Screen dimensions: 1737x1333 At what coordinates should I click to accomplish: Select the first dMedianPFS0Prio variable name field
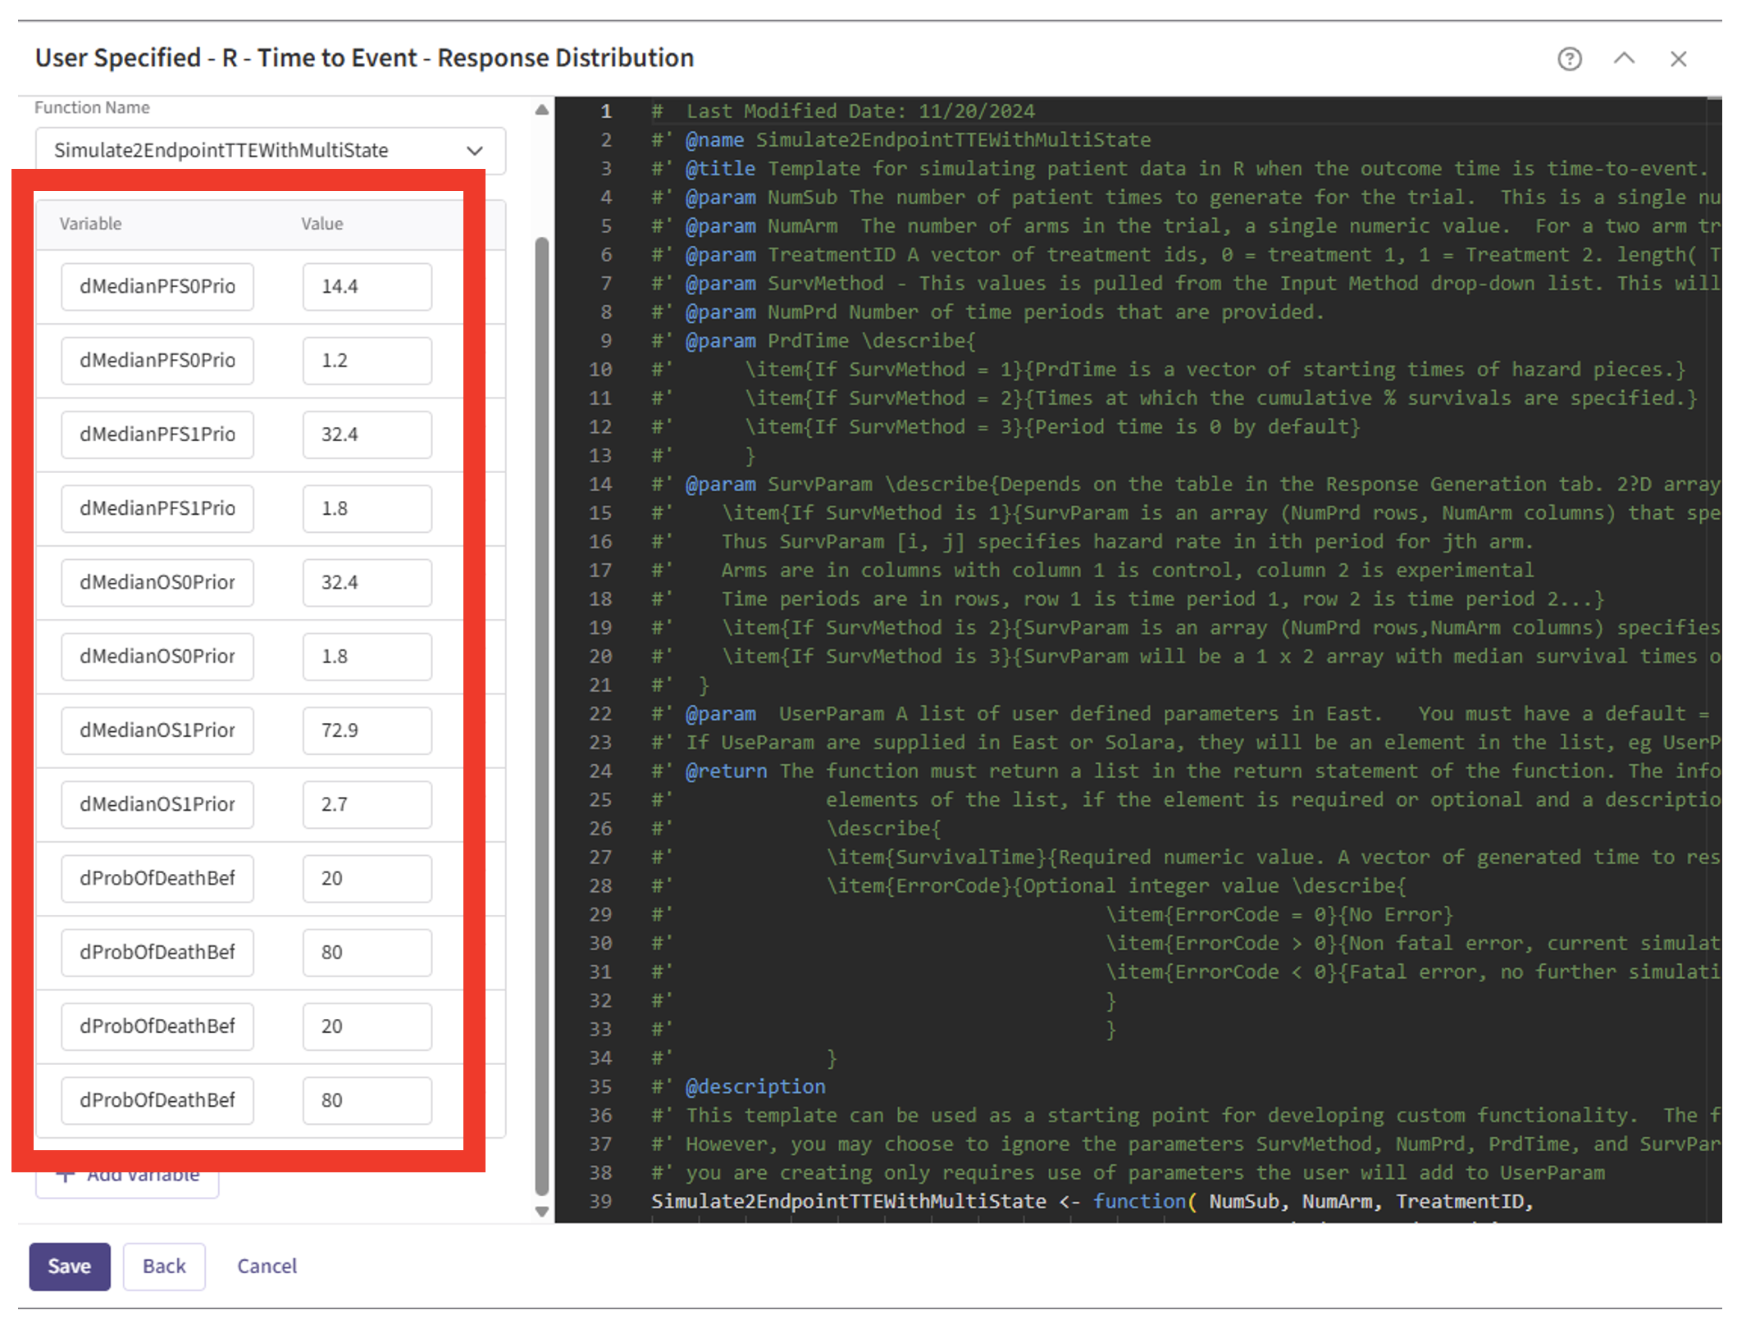pyautogui.click(x=157, y=286)
